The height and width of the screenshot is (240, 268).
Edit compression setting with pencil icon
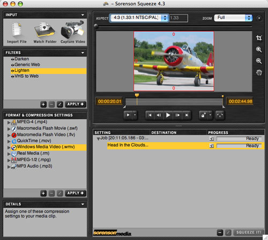point(60,193)
